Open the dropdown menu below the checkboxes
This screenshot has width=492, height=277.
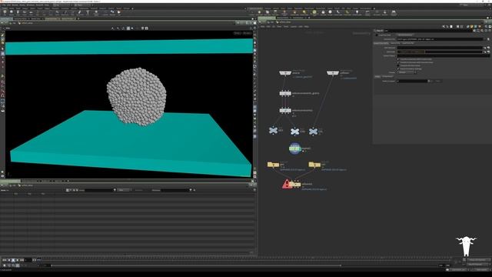pyautogui.click(x=407, y=72)
